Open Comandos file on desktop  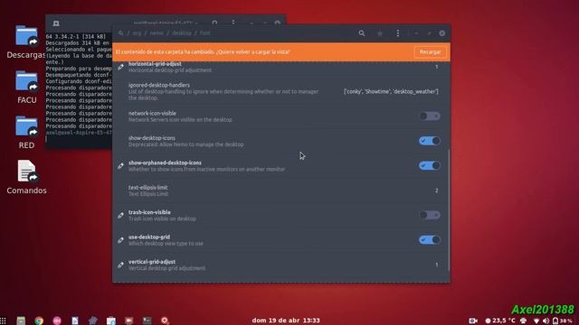point(26,177)
